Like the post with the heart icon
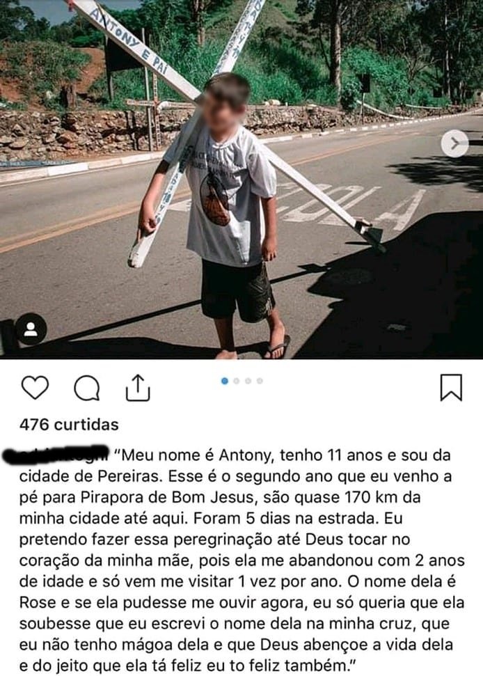This screenshot has width=483, height=676. pos(35,387)
